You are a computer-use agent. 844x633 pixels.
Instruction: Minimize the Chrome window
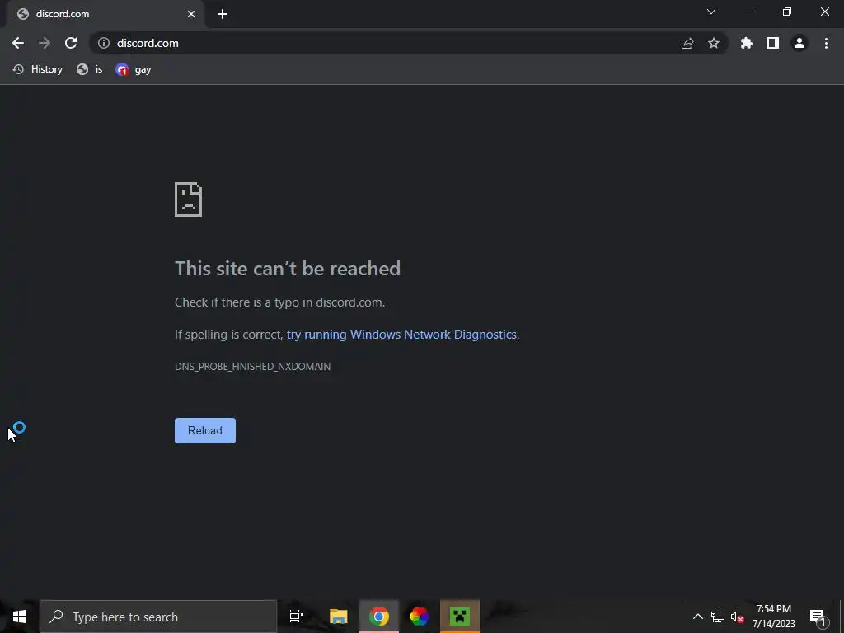tap(749, 12)
